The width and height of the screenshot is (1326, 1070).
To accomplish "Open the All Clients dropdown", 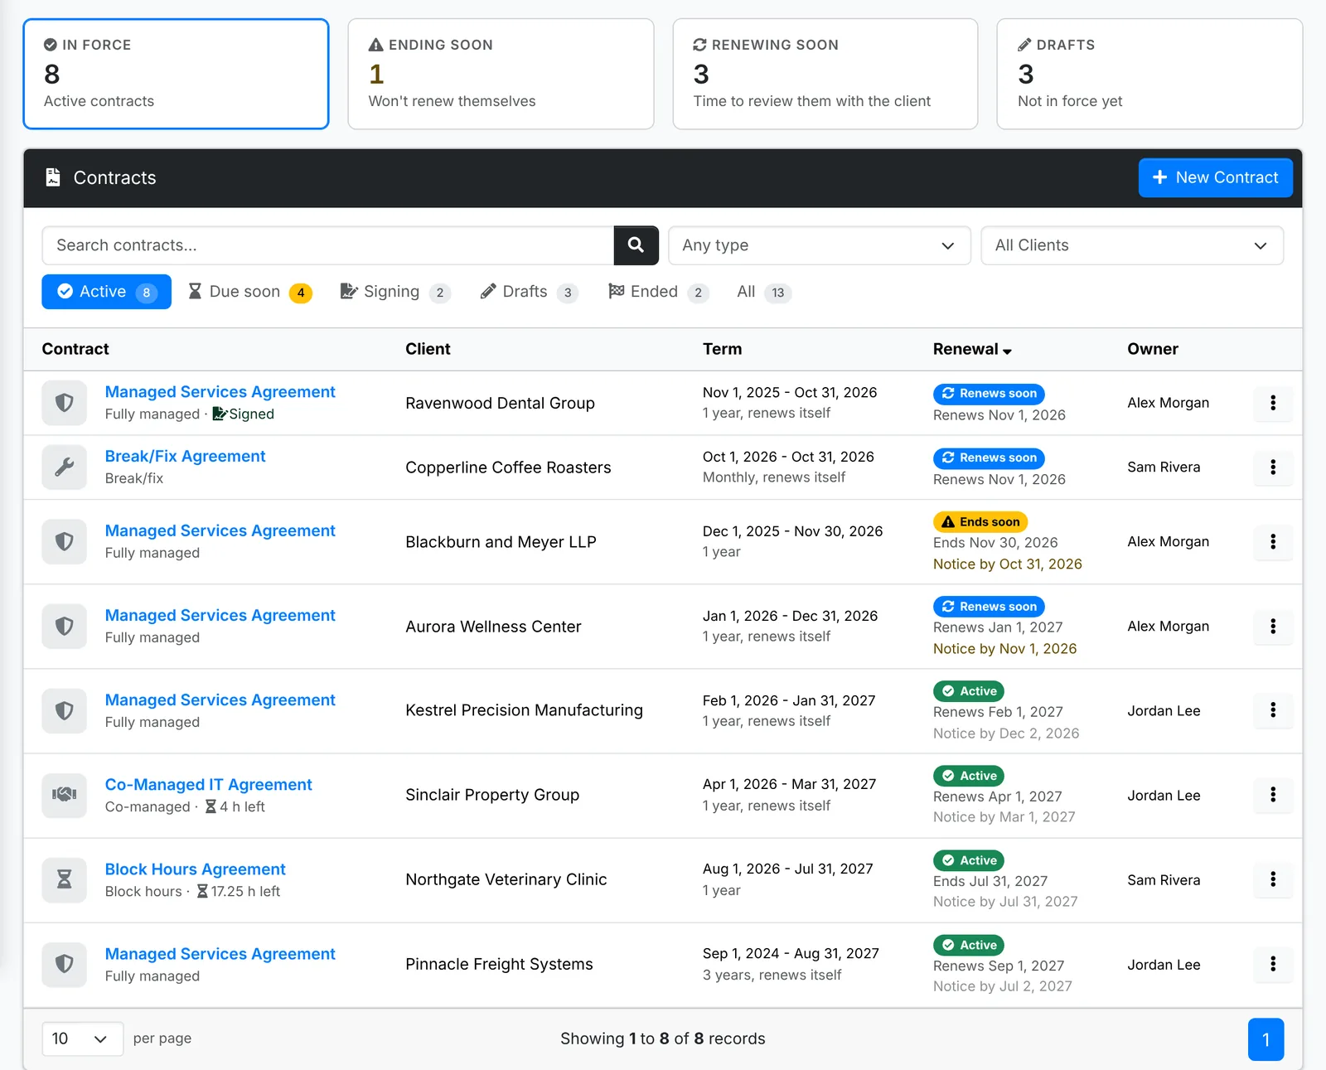I will (x=1132, y=245).
